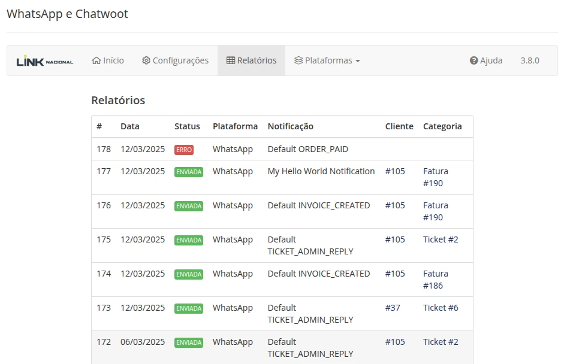
Task: Click the home icon beside Início
Action: (x=96, y=60)
